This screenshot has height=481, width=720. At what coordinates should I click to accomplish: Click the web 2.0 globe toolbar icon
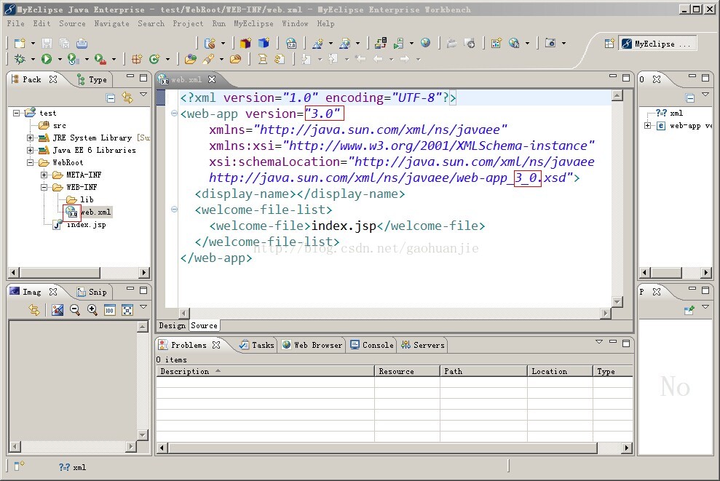(291, 43)
